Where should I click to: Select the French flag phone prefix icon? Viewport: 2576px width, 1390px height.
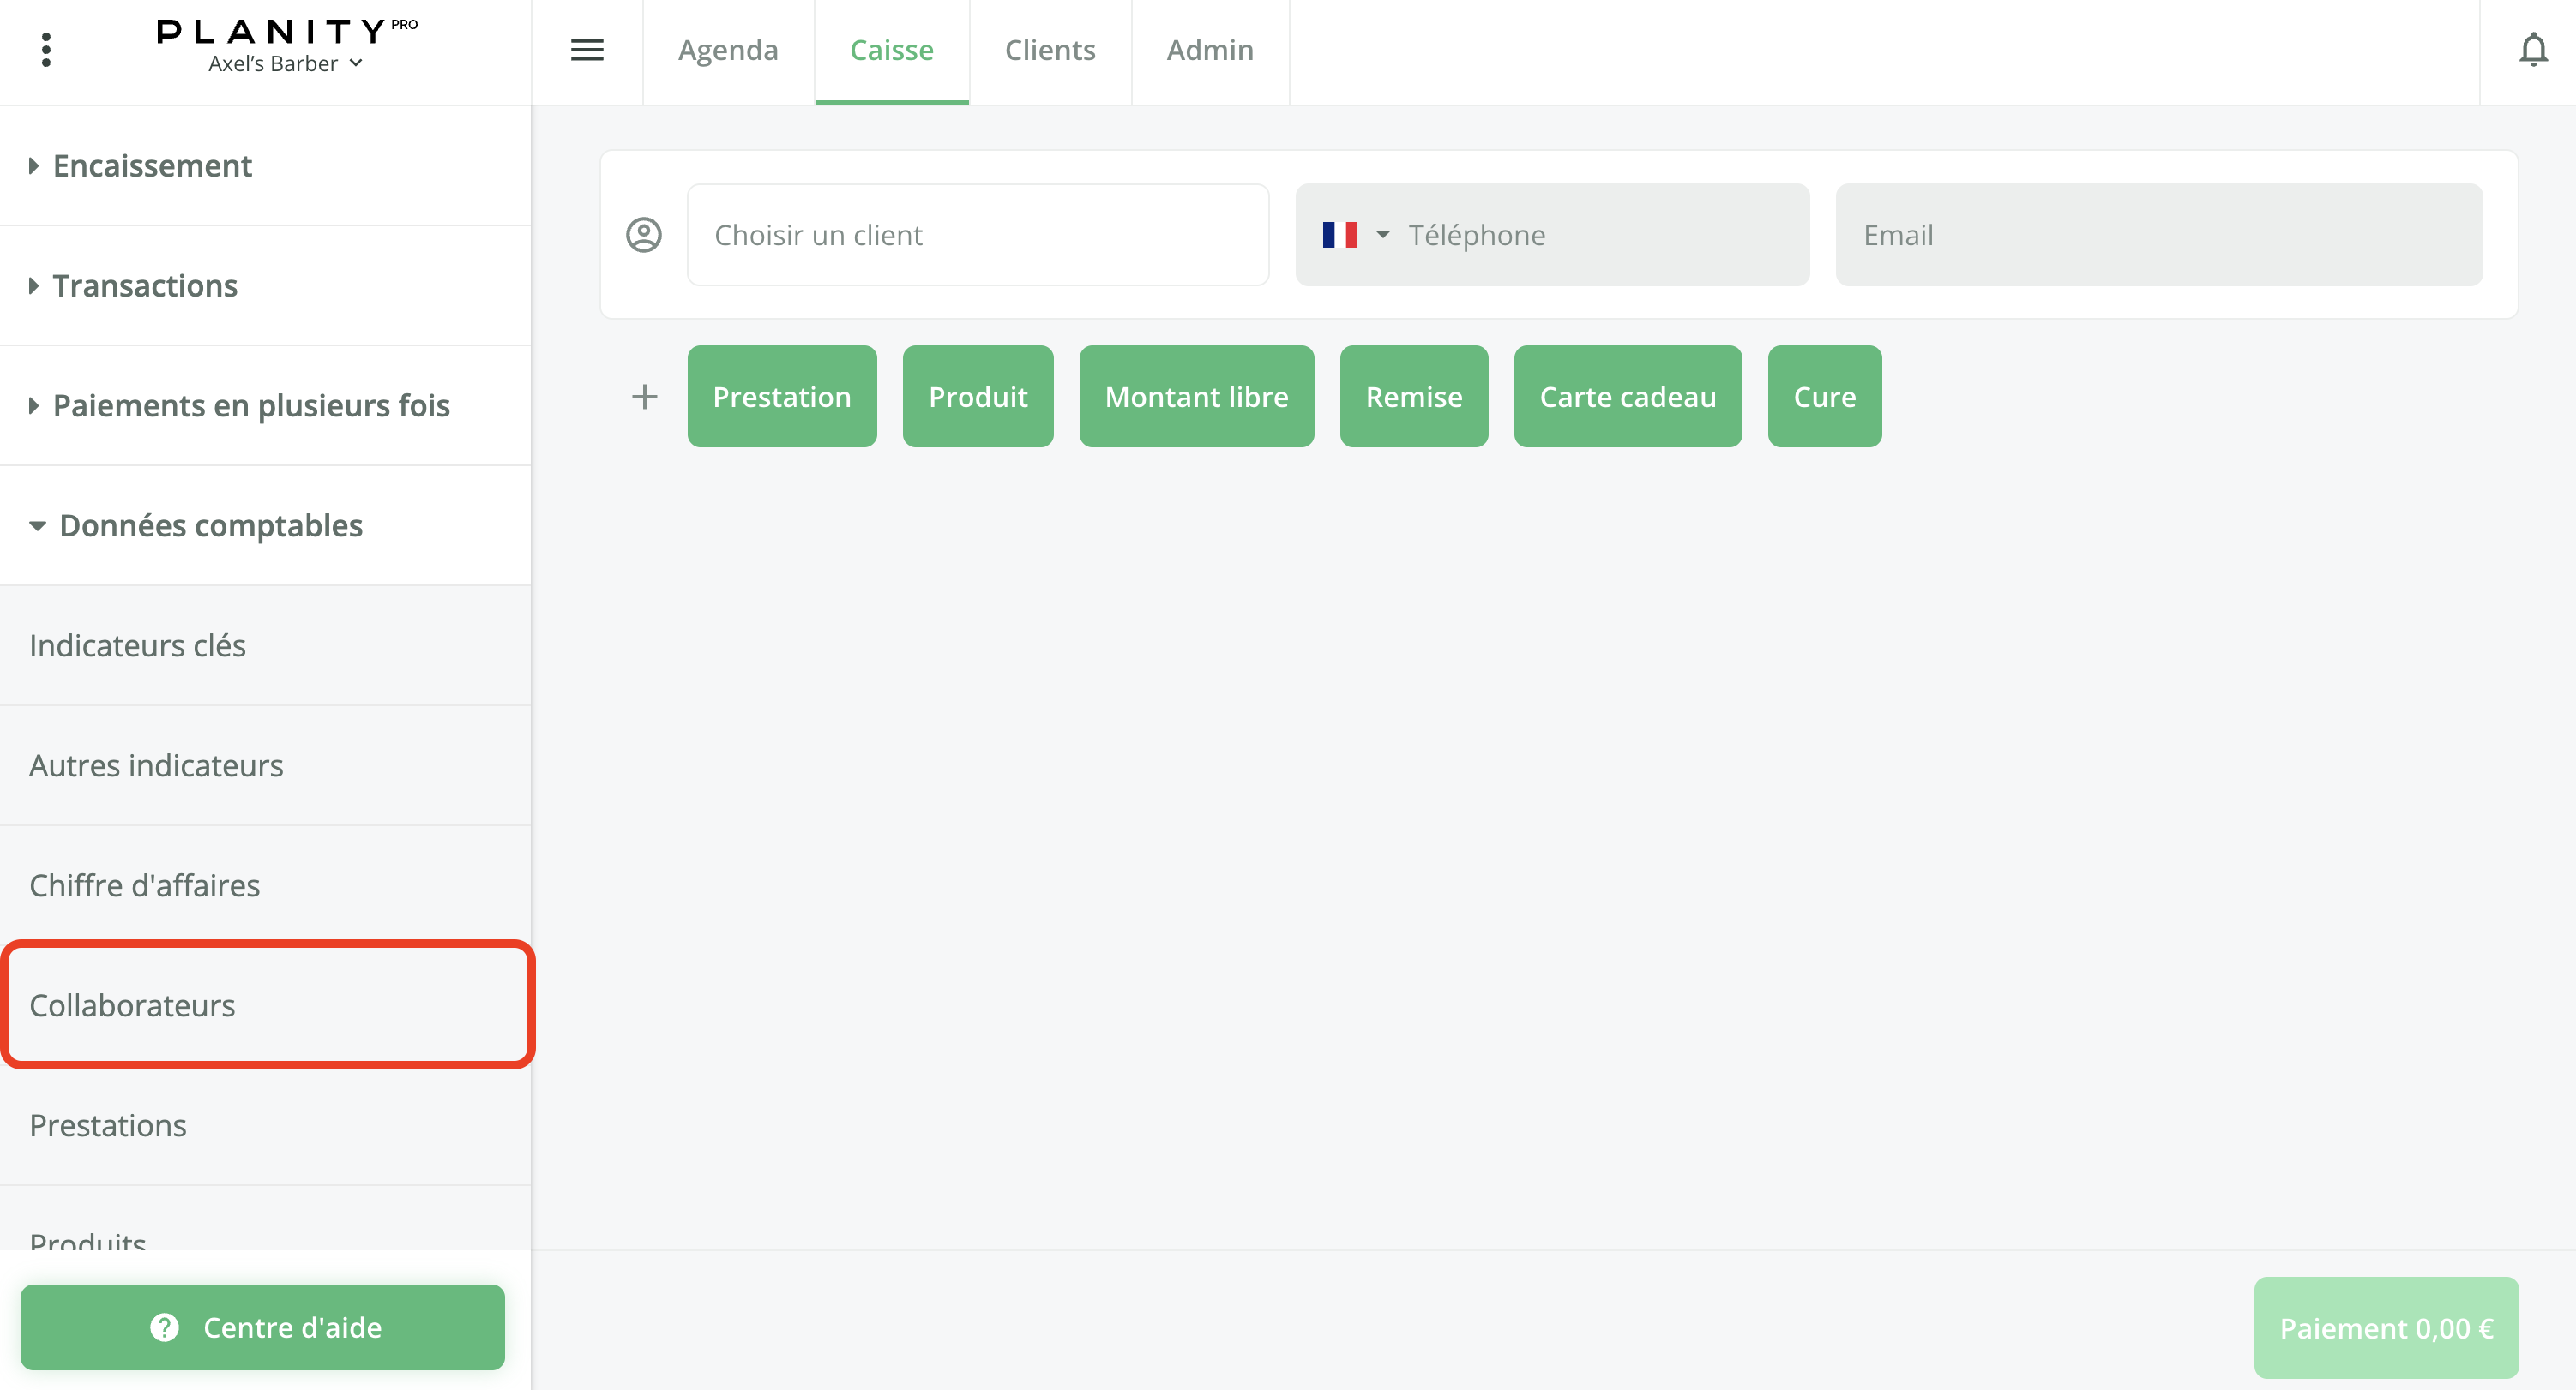[x=1341, y=234]
